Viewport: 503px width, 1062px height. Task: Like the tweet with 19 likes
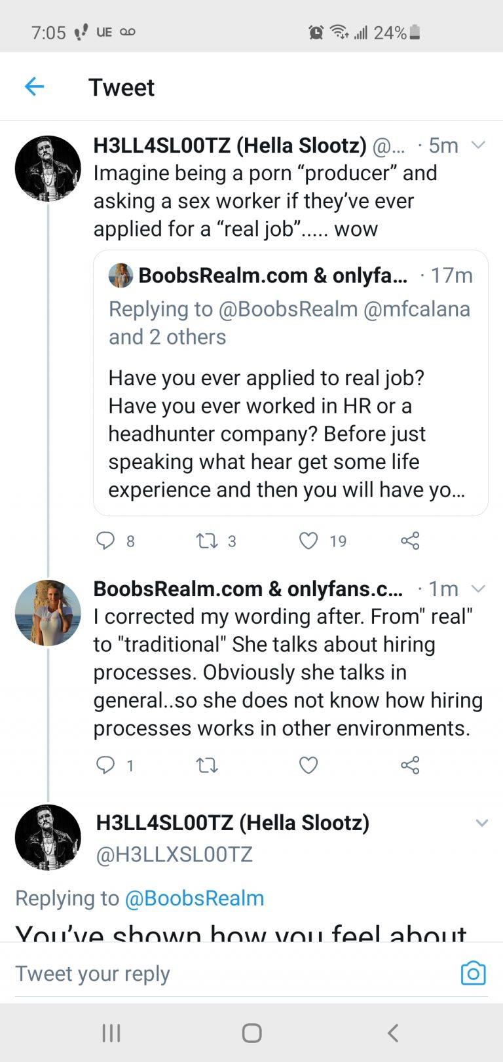point(308,540)
